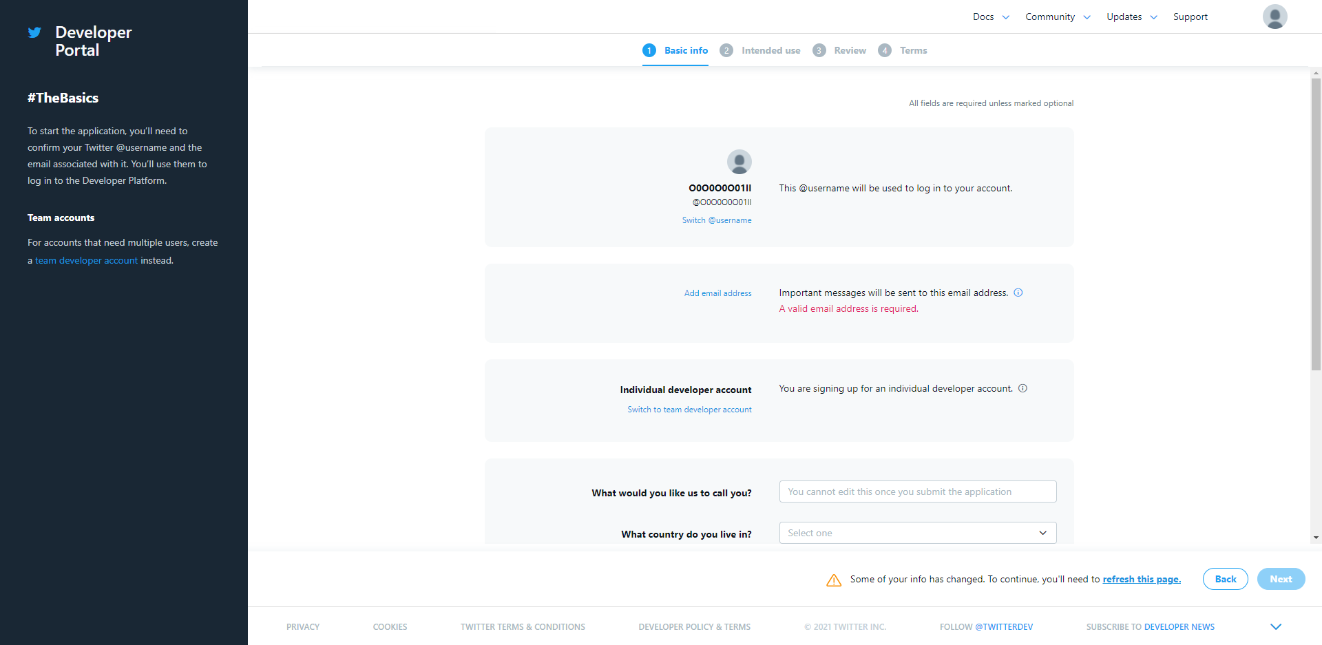Expand the Docs dropdown menu
Screen dimensions: 1322x645
[x=991, y=17]
